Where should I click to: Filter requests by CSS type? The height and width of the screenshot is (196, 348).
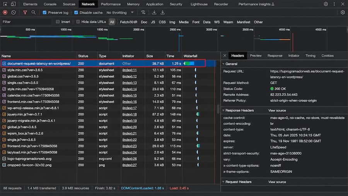tap(162, 22)
